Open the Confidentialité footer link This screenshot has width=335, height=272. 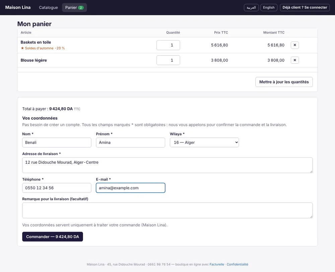click(238, 264)
